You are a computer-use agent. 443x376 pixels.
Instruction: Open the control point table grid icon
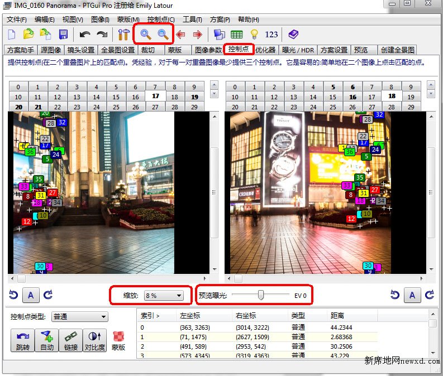[x=236, y=34]
